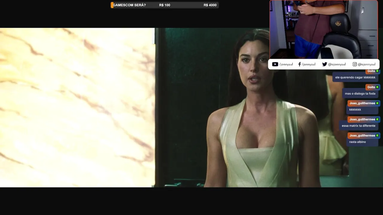The height and width of the screenshot is (215, 383).
Task: Click the orange marker on donation goal bar
Action: click(112, 5)
